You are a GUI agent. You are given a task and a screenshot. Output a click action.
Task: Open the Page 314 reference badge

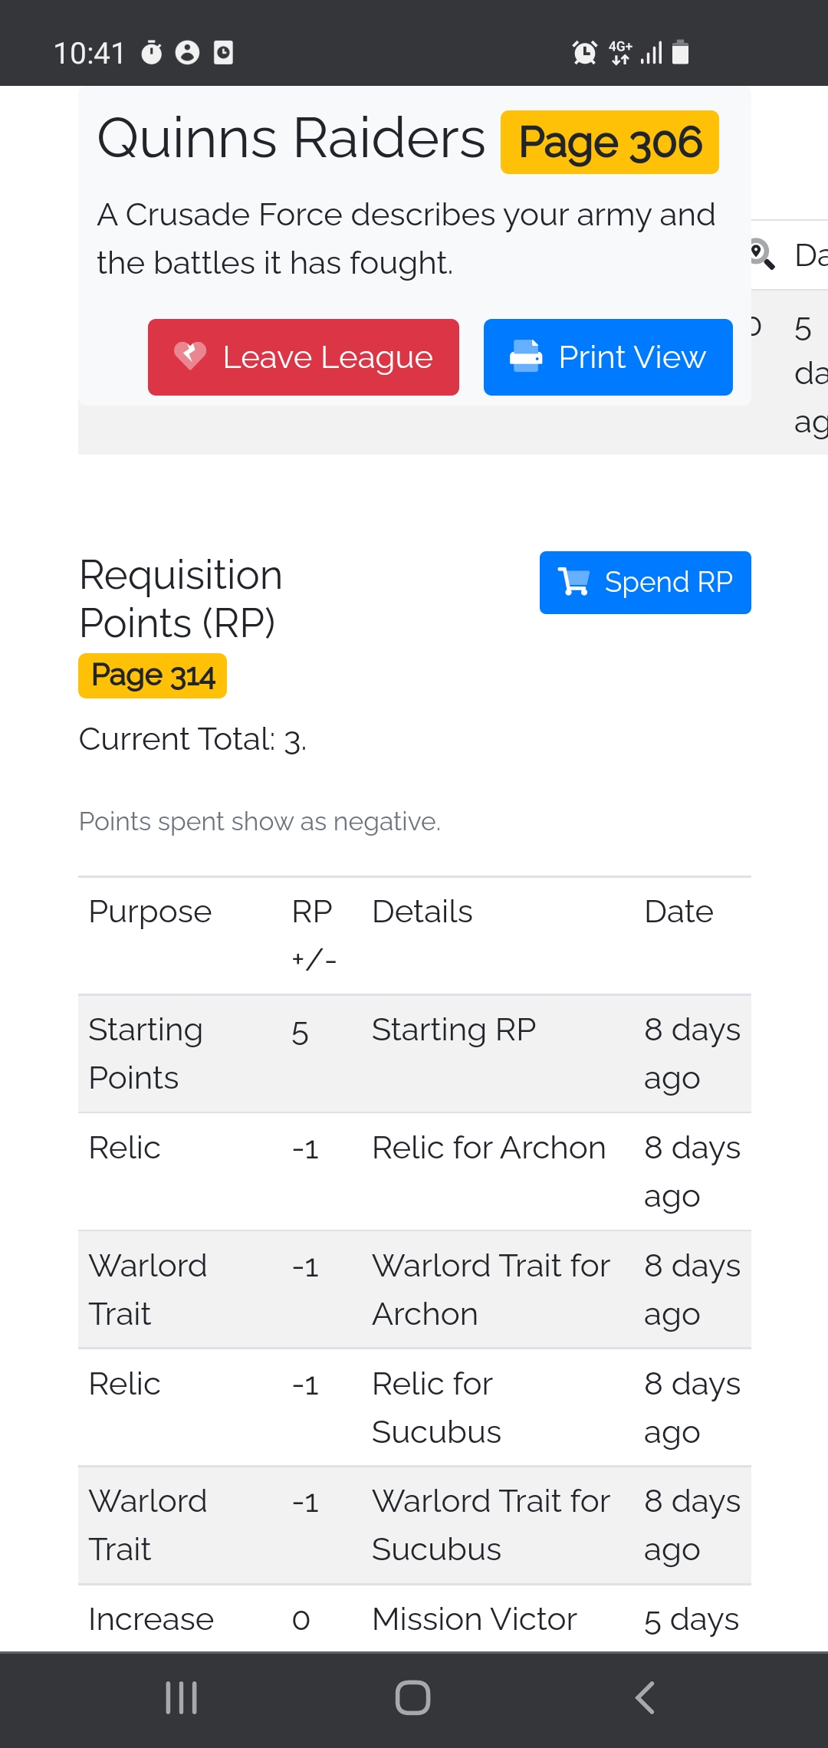pyautogui.click(x=153, y=675)
